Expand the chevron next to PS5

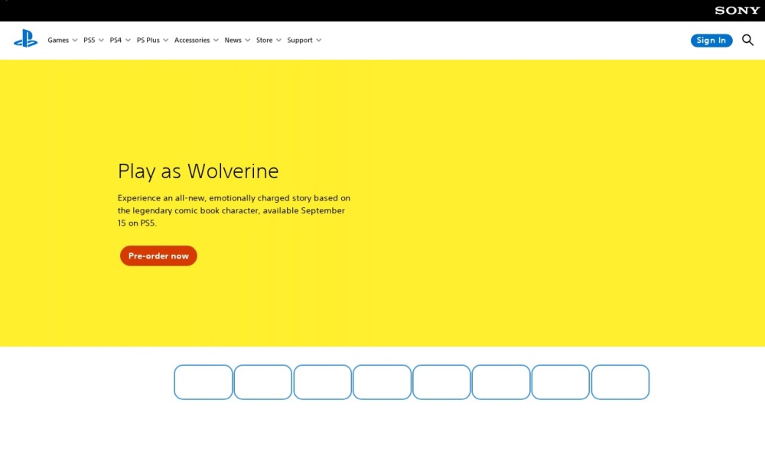[x=101, y=41]
